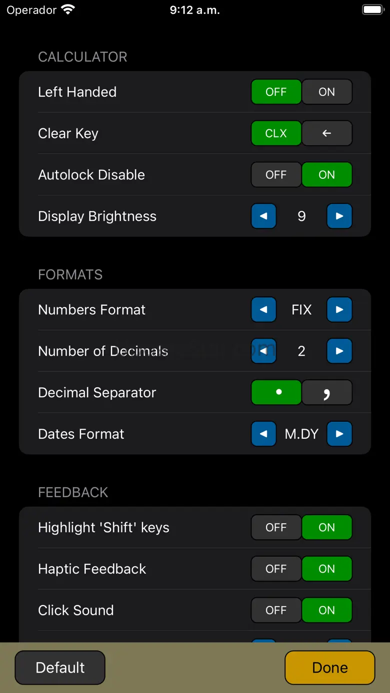Turn Left Handed mode ON
390x693 pixels.
pos(327,92)
